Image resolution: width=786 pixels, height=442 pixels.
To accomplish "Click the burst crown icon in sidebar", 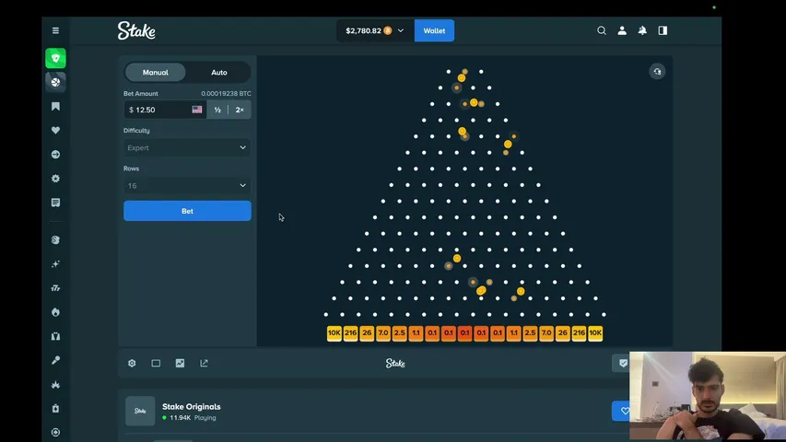I will tap(55, 384).
